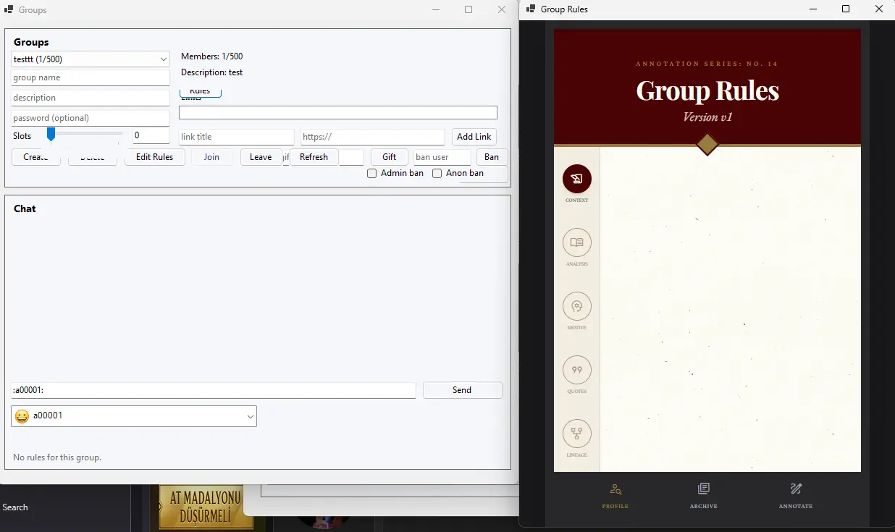Click the Gift button

(x=389, y=157)
